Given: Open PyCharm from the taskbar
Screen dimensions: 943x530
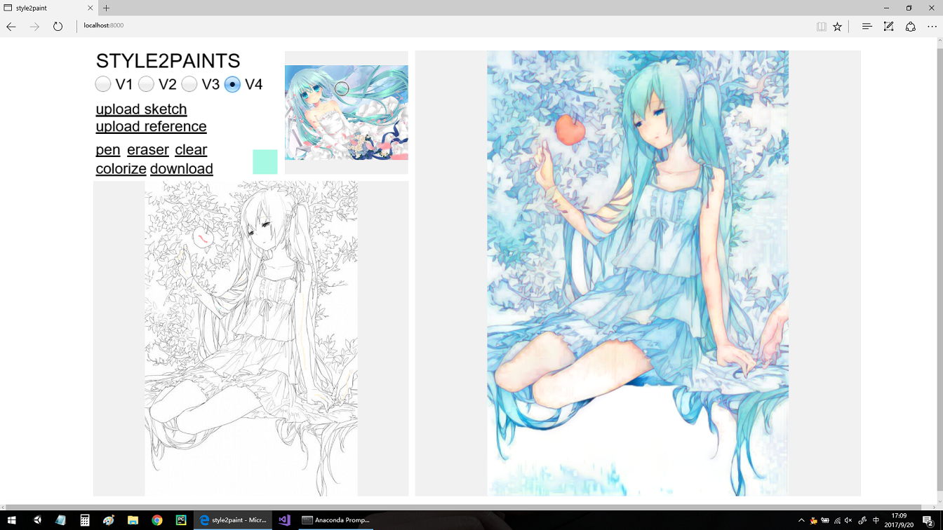Looking at the screenshot, I should tap(181, 520).
